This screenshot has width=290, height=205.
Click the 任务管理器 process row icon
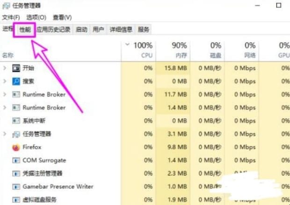[x=16, y=134]
